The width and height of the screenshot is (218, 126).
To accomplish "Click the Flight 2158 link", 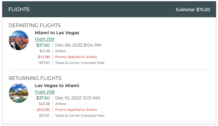I will click(x=45, y=92).
